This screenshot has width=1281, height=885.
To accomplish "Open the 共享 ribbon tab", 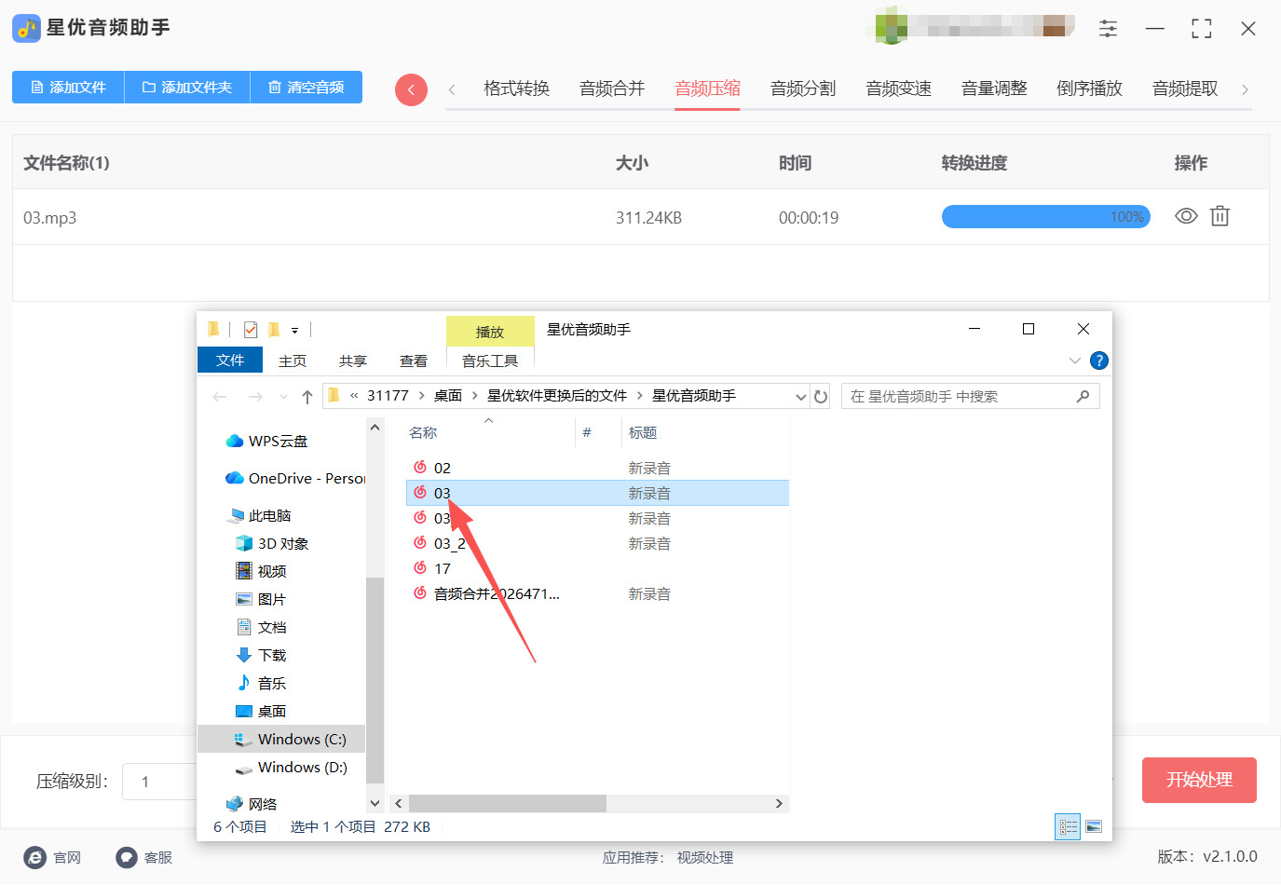I will (x=353, y=361).
